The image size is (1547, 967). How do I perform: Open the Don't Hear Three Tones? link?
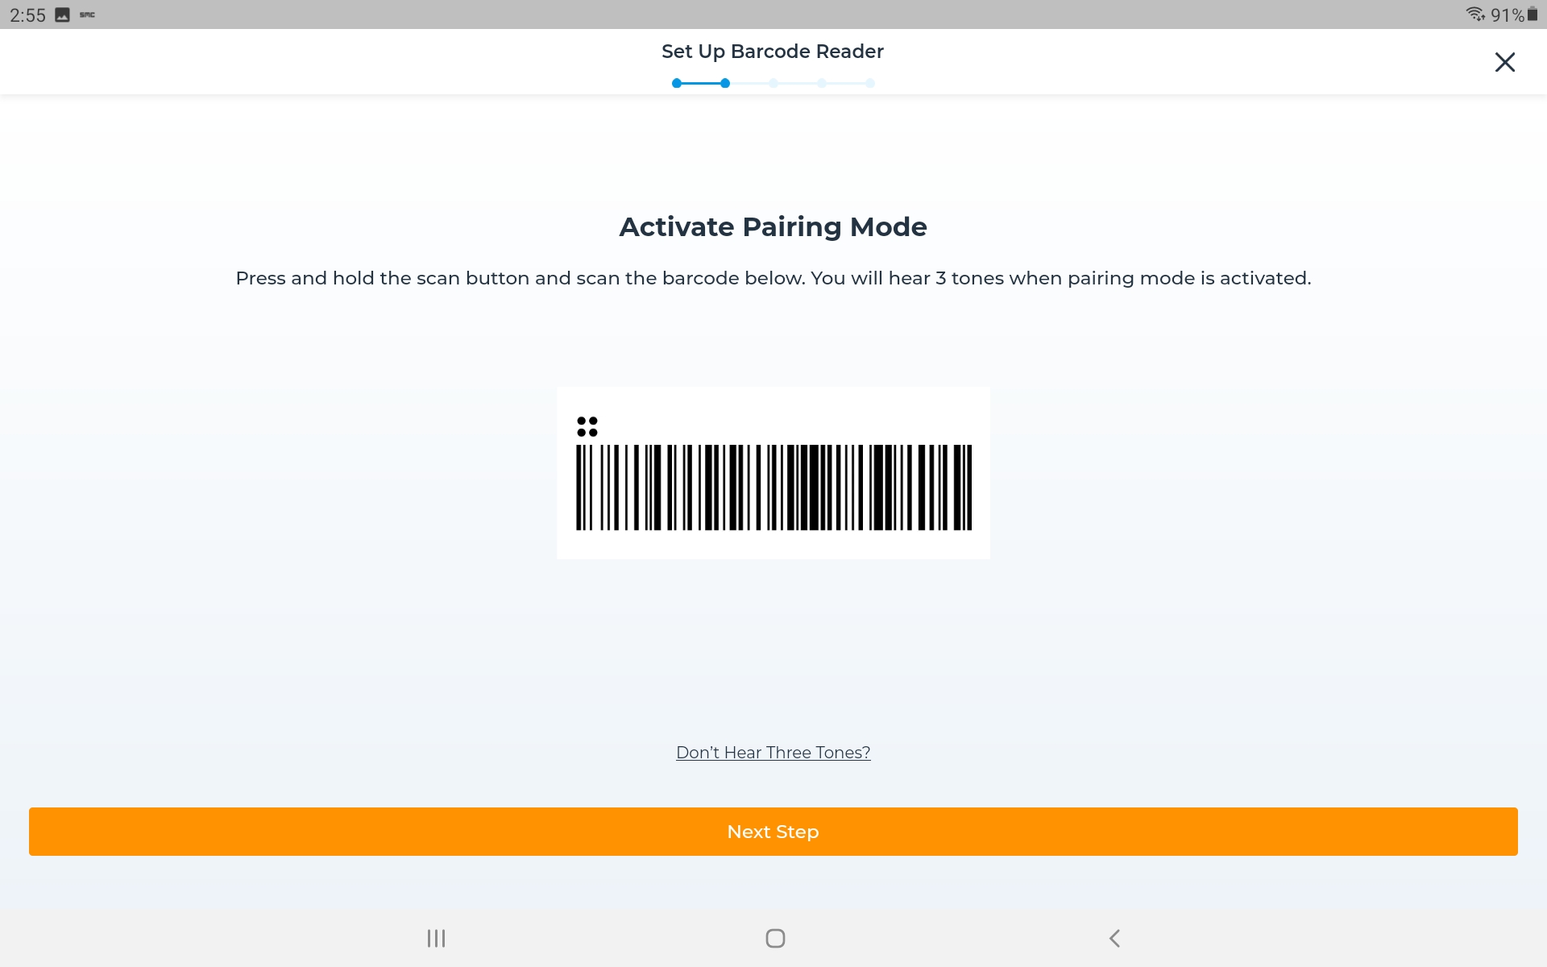773,753
